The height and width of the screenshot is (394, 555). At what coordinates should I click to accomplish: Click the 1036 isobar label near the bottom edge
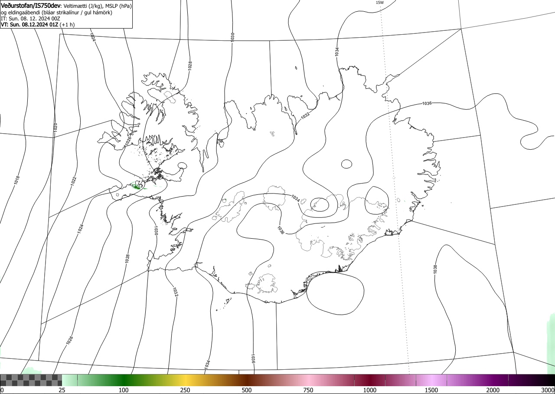pyautogui.click(x=253, y=358)
